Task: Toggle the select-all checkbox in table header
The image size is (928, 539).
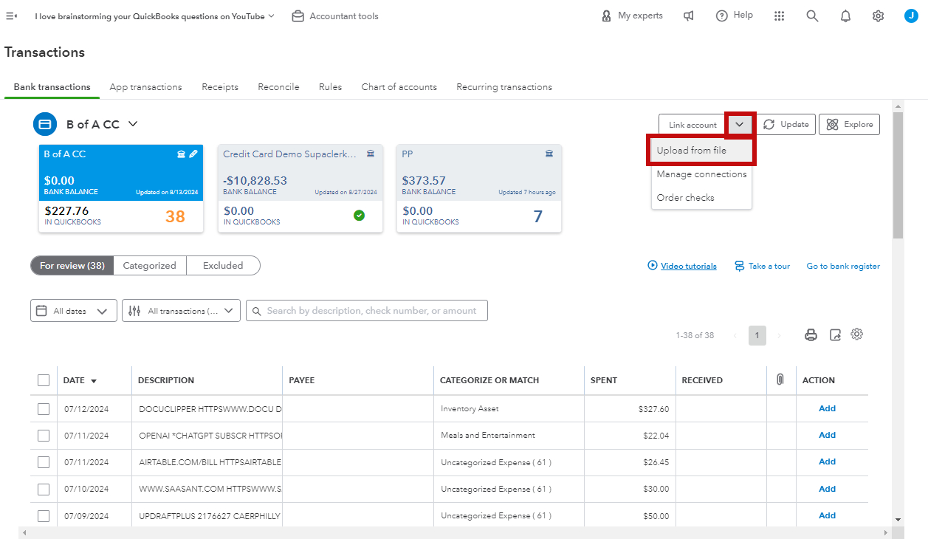Action: [44, 380]
